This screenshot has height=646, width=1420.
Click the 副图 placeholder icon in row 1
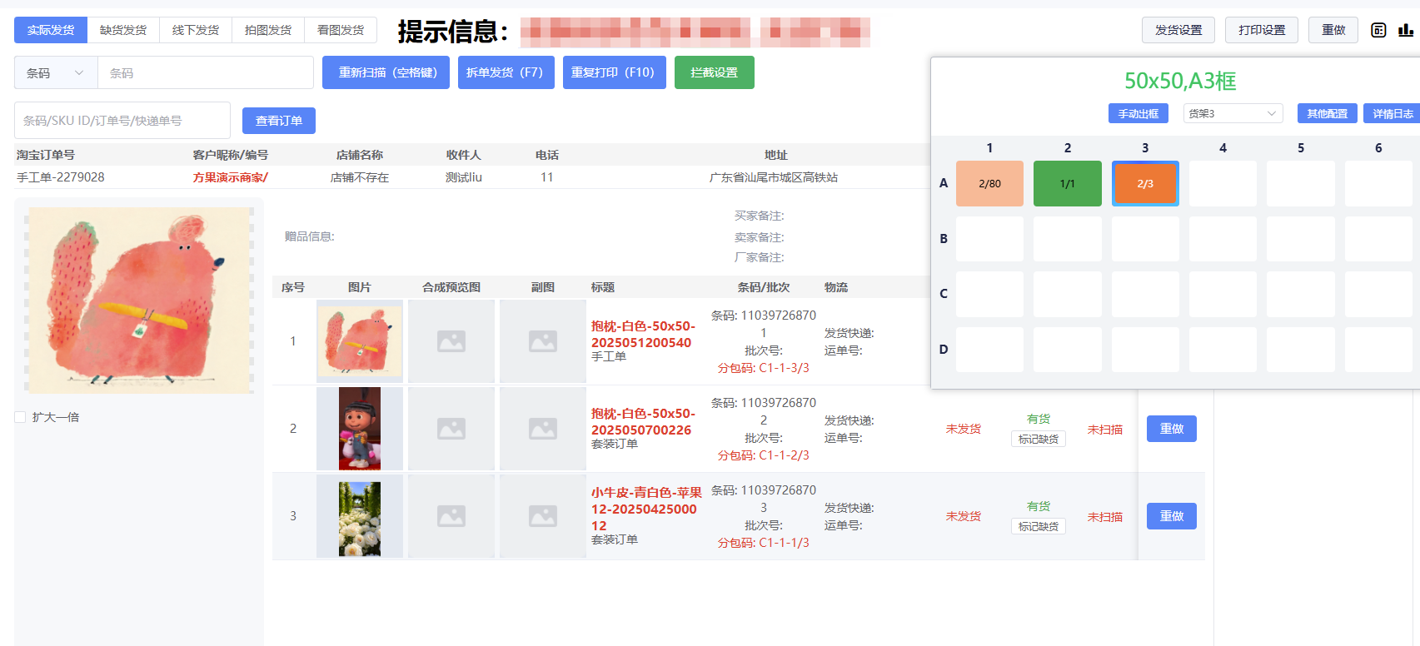[x=543, y=341]
